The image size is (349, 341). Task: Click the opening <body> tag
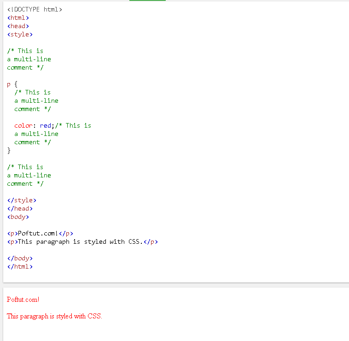tap(18, 217)
